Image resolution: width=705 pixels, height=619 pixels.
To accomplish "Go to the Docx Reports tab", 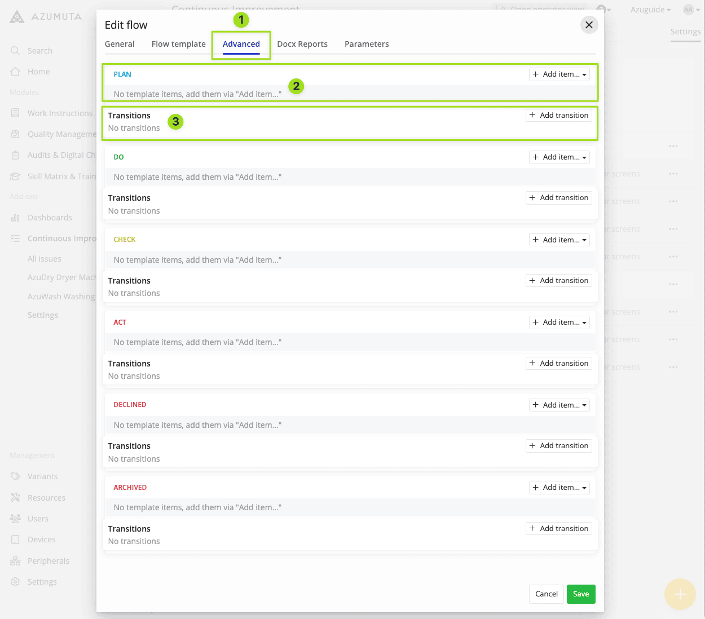I will (302, 44).
